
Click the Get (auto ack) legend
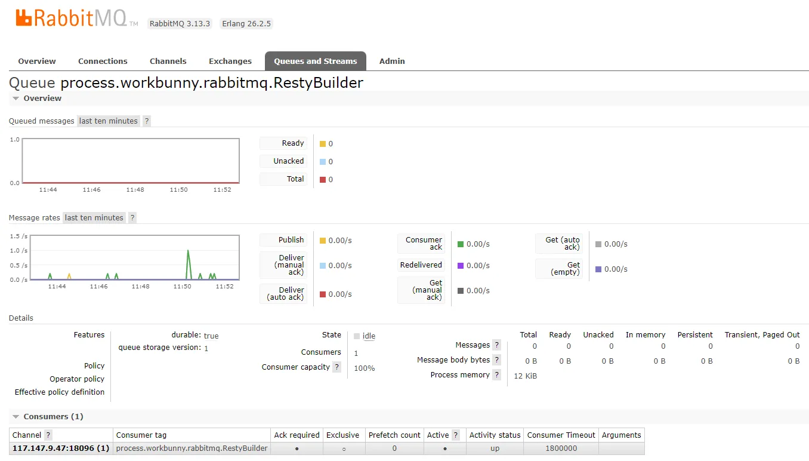coord(559,244)
